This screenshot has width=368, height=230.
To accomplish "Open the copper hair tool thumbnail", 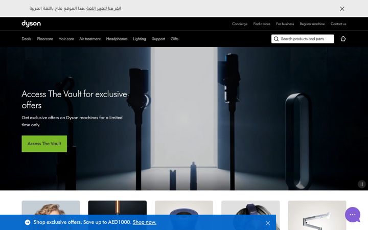I will click(118, 208).
